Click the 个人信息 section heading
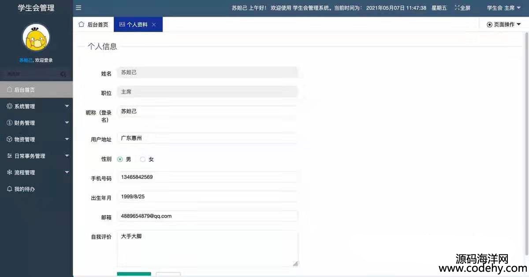This screenshot has height=277, width=529. (102, 47)
